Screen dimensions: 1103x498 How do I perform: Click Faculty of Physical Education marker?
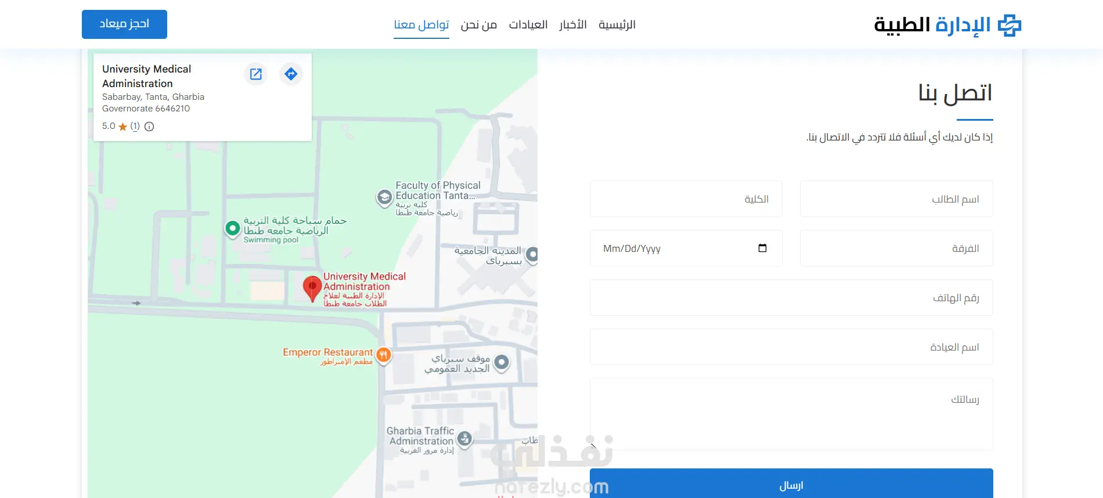[x=384, y=197]
